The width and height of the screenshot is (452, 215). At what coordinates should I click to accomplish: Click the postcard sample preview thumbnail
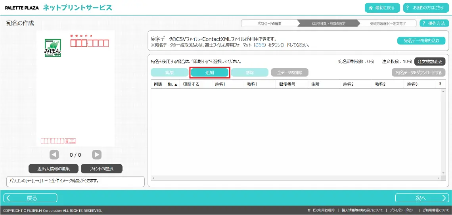point(75,88)
